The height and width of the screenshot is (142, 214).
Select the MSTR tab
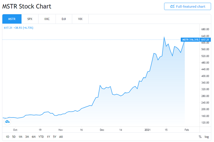click(12, 19)
